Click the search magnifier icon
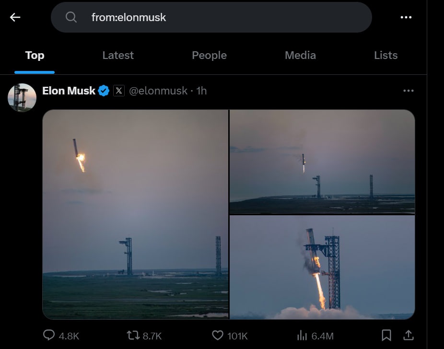 (71, 17)
